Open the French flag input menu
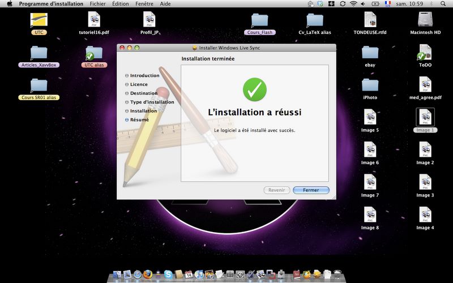 coord(388,4)
